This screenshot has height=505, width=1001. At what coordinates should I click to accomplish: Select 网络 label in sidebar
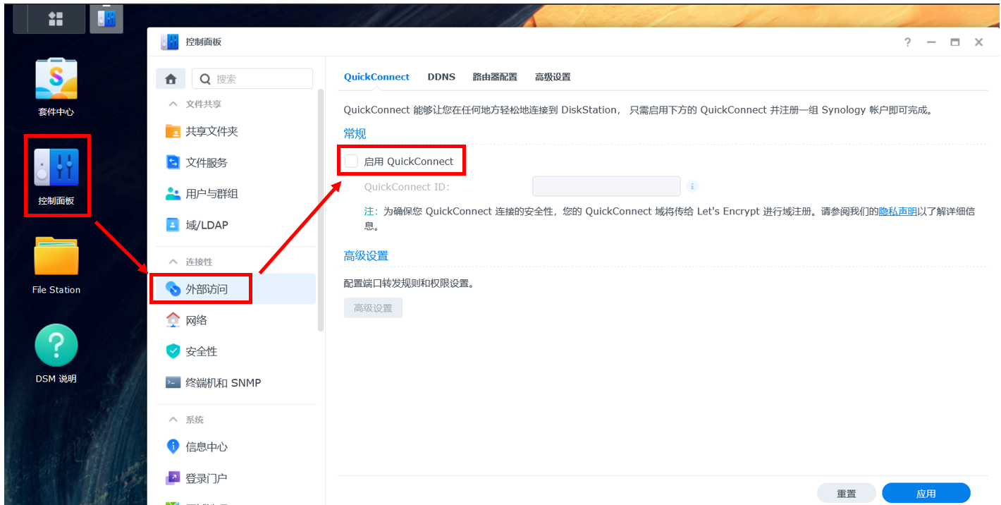[196, 320]
